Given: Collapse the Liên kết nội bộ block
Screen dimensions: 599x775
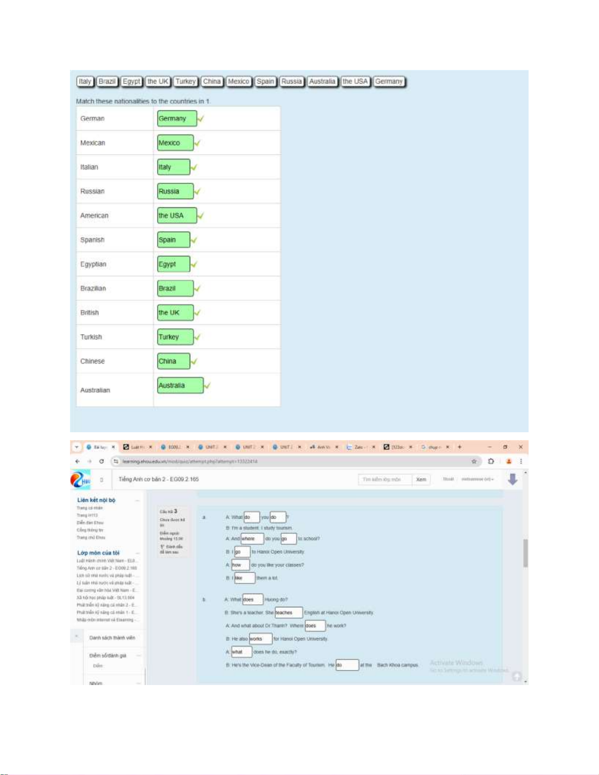Looking at the screenshot, I should coord(137,500).
